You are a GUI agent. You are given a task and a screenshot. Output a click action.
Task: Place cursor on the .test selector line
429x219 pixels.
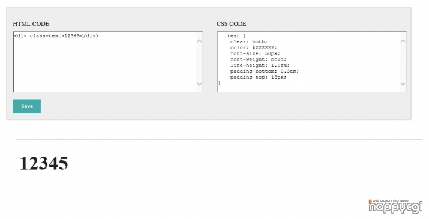click(235, 36)
